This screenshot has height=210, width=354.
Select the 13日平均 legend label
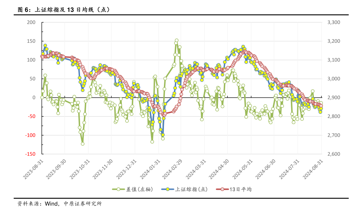[x=241, y=189]
